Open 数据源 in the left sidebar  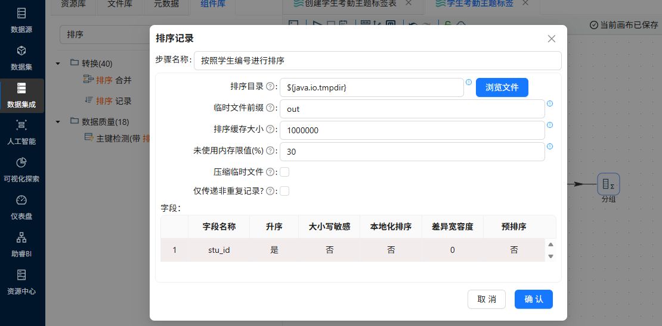(21, 20)
